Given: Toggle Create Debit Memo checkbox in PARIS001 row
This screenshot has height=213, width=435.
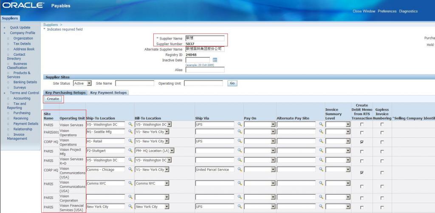Looking at the screenshot, I should pyautogui.click(x=362, y=133).
